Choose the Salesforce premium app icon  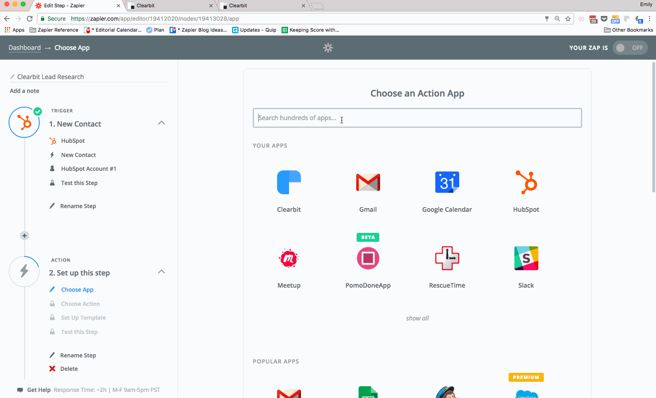point(526,394)
